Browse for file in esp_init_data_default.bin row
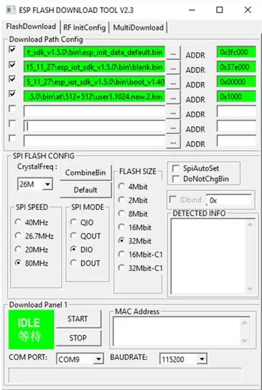The height and width of the screenshot is (390, 262). 173,53
